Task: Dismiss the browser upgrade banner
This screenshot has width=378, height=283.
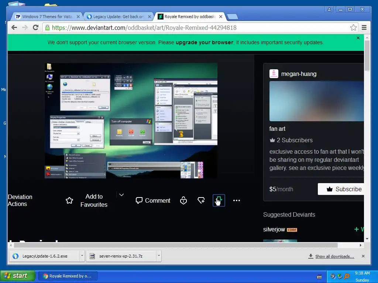Action: (358, 38)
